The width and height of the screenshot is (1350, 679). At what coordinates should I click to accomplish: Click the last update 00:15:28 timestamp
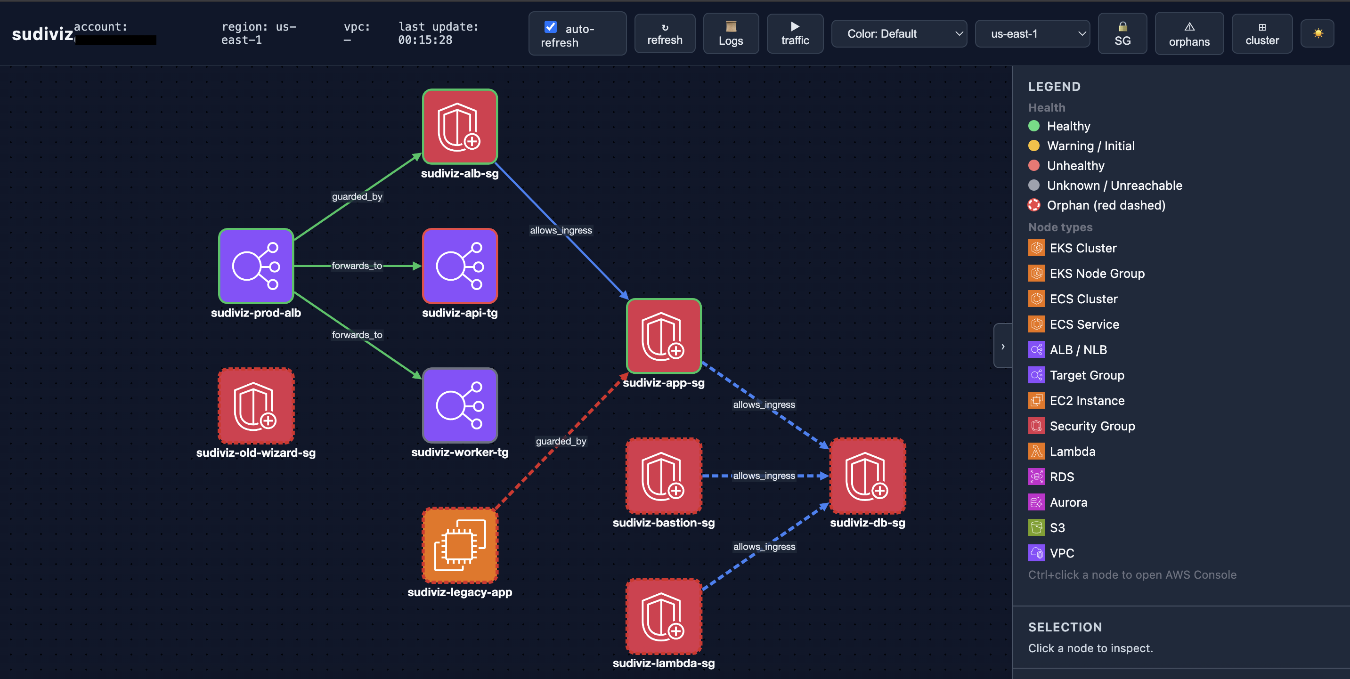(438, 33)
